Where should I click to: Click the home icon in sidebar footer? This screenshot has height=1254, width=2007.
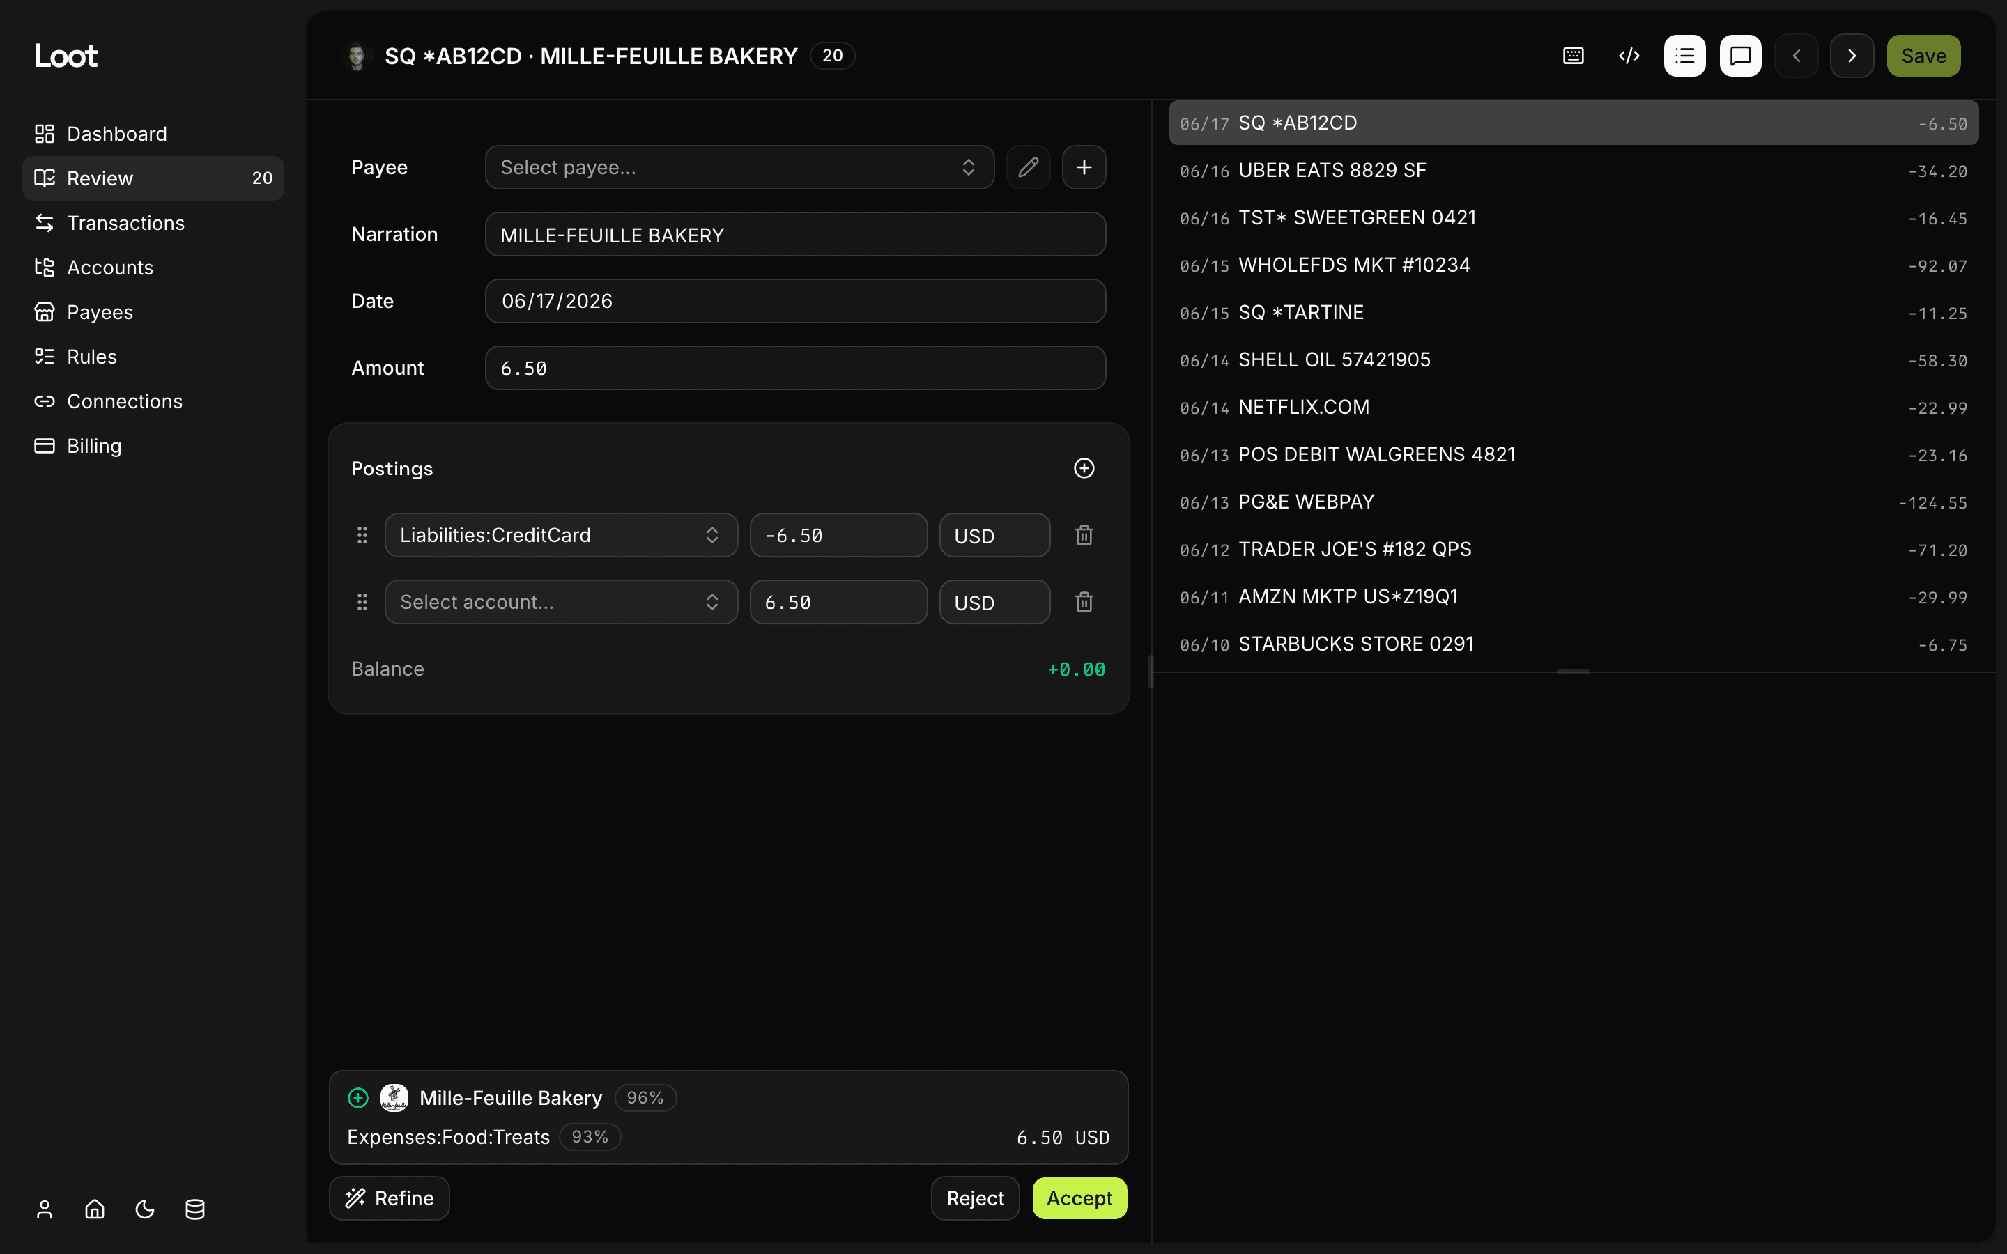pos(95,1209)
